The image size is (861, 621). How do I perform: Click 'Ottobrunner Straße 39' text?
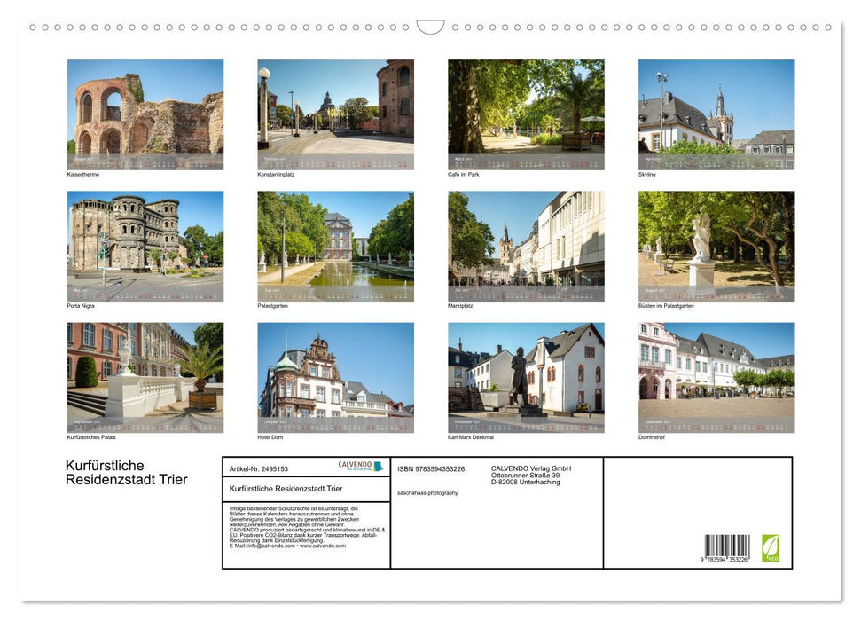click(x=525, y=476)
